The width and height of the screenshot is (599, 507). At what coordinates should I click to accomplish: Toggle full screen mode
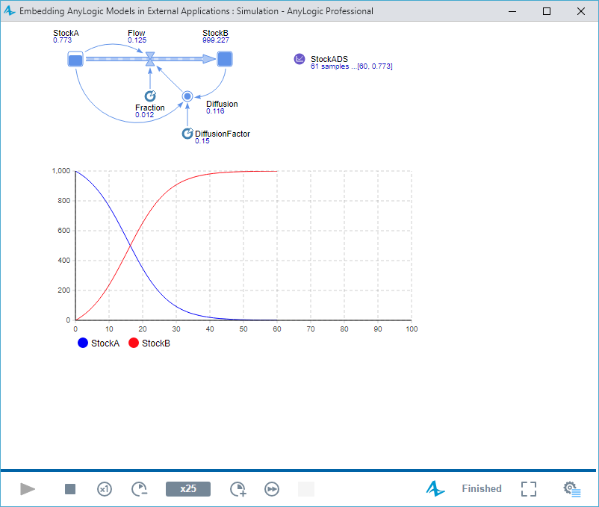[529, 489]
